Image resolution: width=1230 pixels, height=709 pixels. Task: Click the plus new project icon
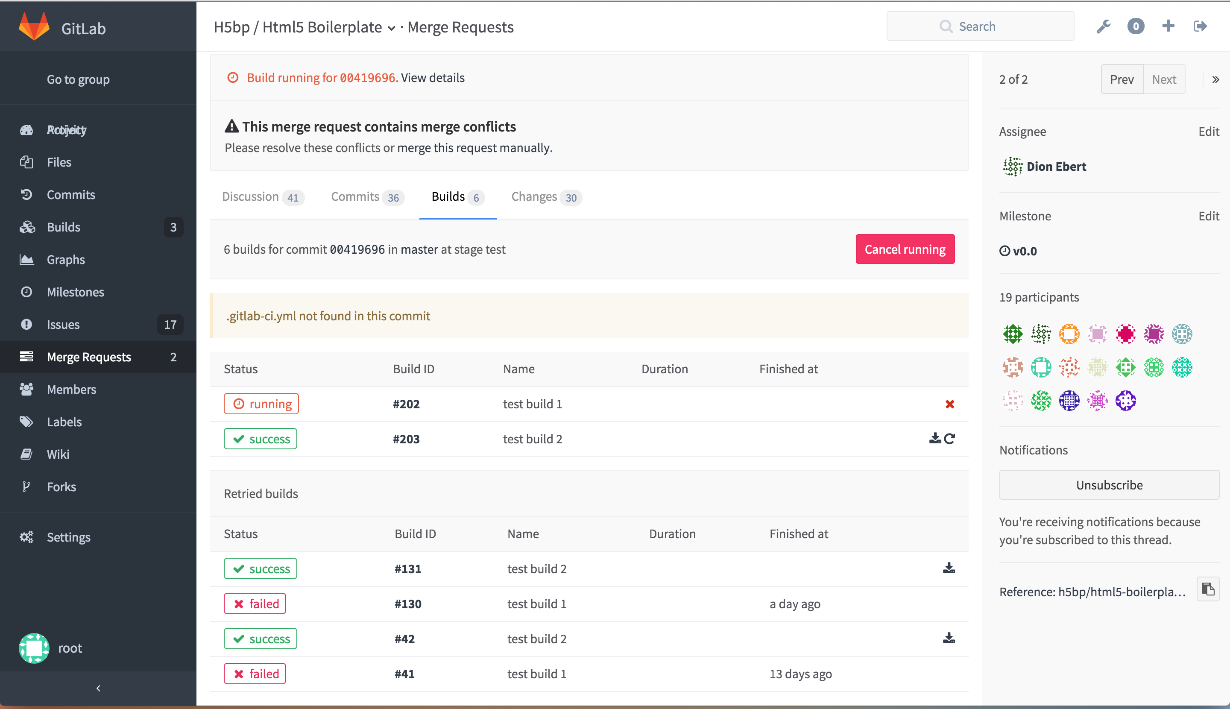tap(1168, 26)
